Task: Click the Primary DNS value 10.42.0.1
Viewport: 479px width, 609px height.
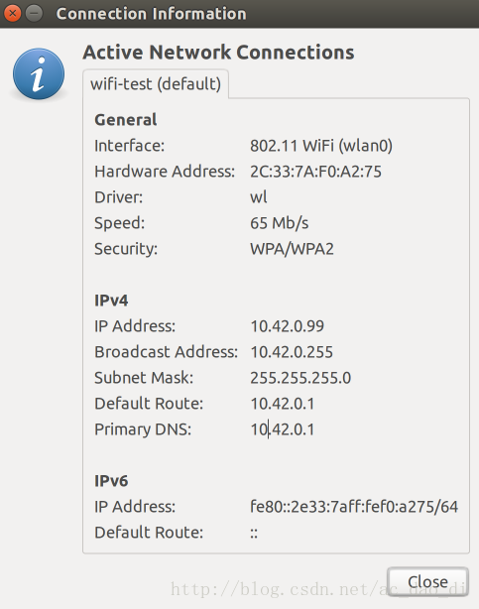Action: [x=283, y=429]
